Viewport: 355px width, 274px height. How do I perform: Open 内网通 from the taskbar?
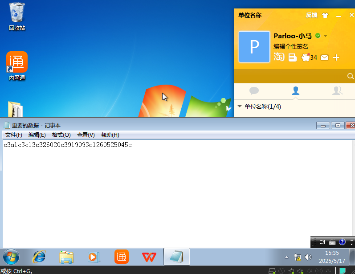121,257
